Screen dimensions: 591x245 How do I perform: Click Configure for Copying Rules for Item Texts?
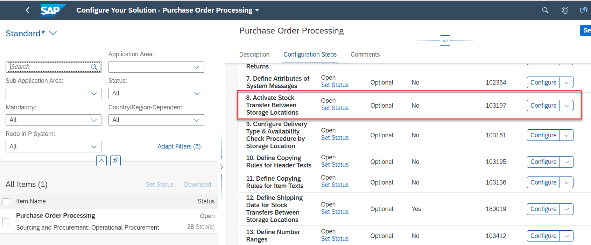point(543,182)
